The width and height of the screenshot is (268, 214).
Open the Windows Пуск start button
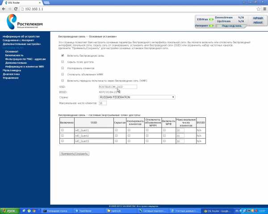(9, 211)
